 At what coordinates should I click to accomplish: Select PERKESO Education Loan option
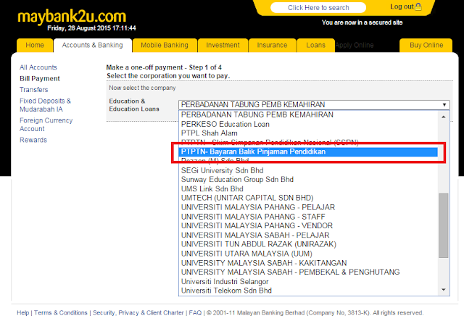tap(308, 124)
